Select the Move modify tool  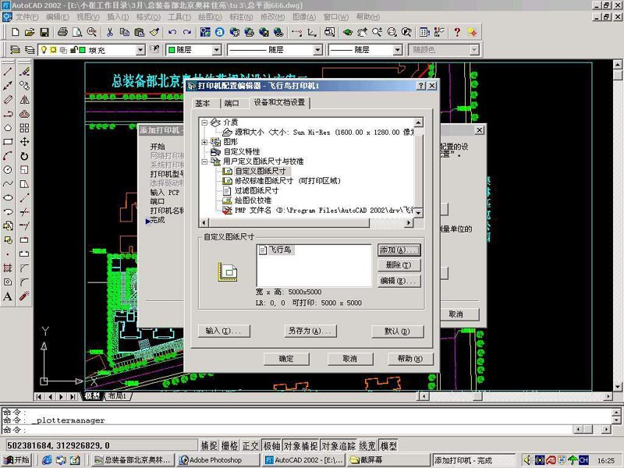pos(24,142)
